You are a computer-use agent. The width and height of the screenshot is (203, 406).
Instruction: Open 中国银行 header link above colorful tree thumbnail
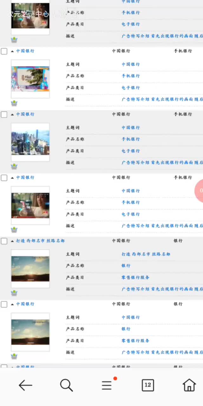tap(25, 51)
